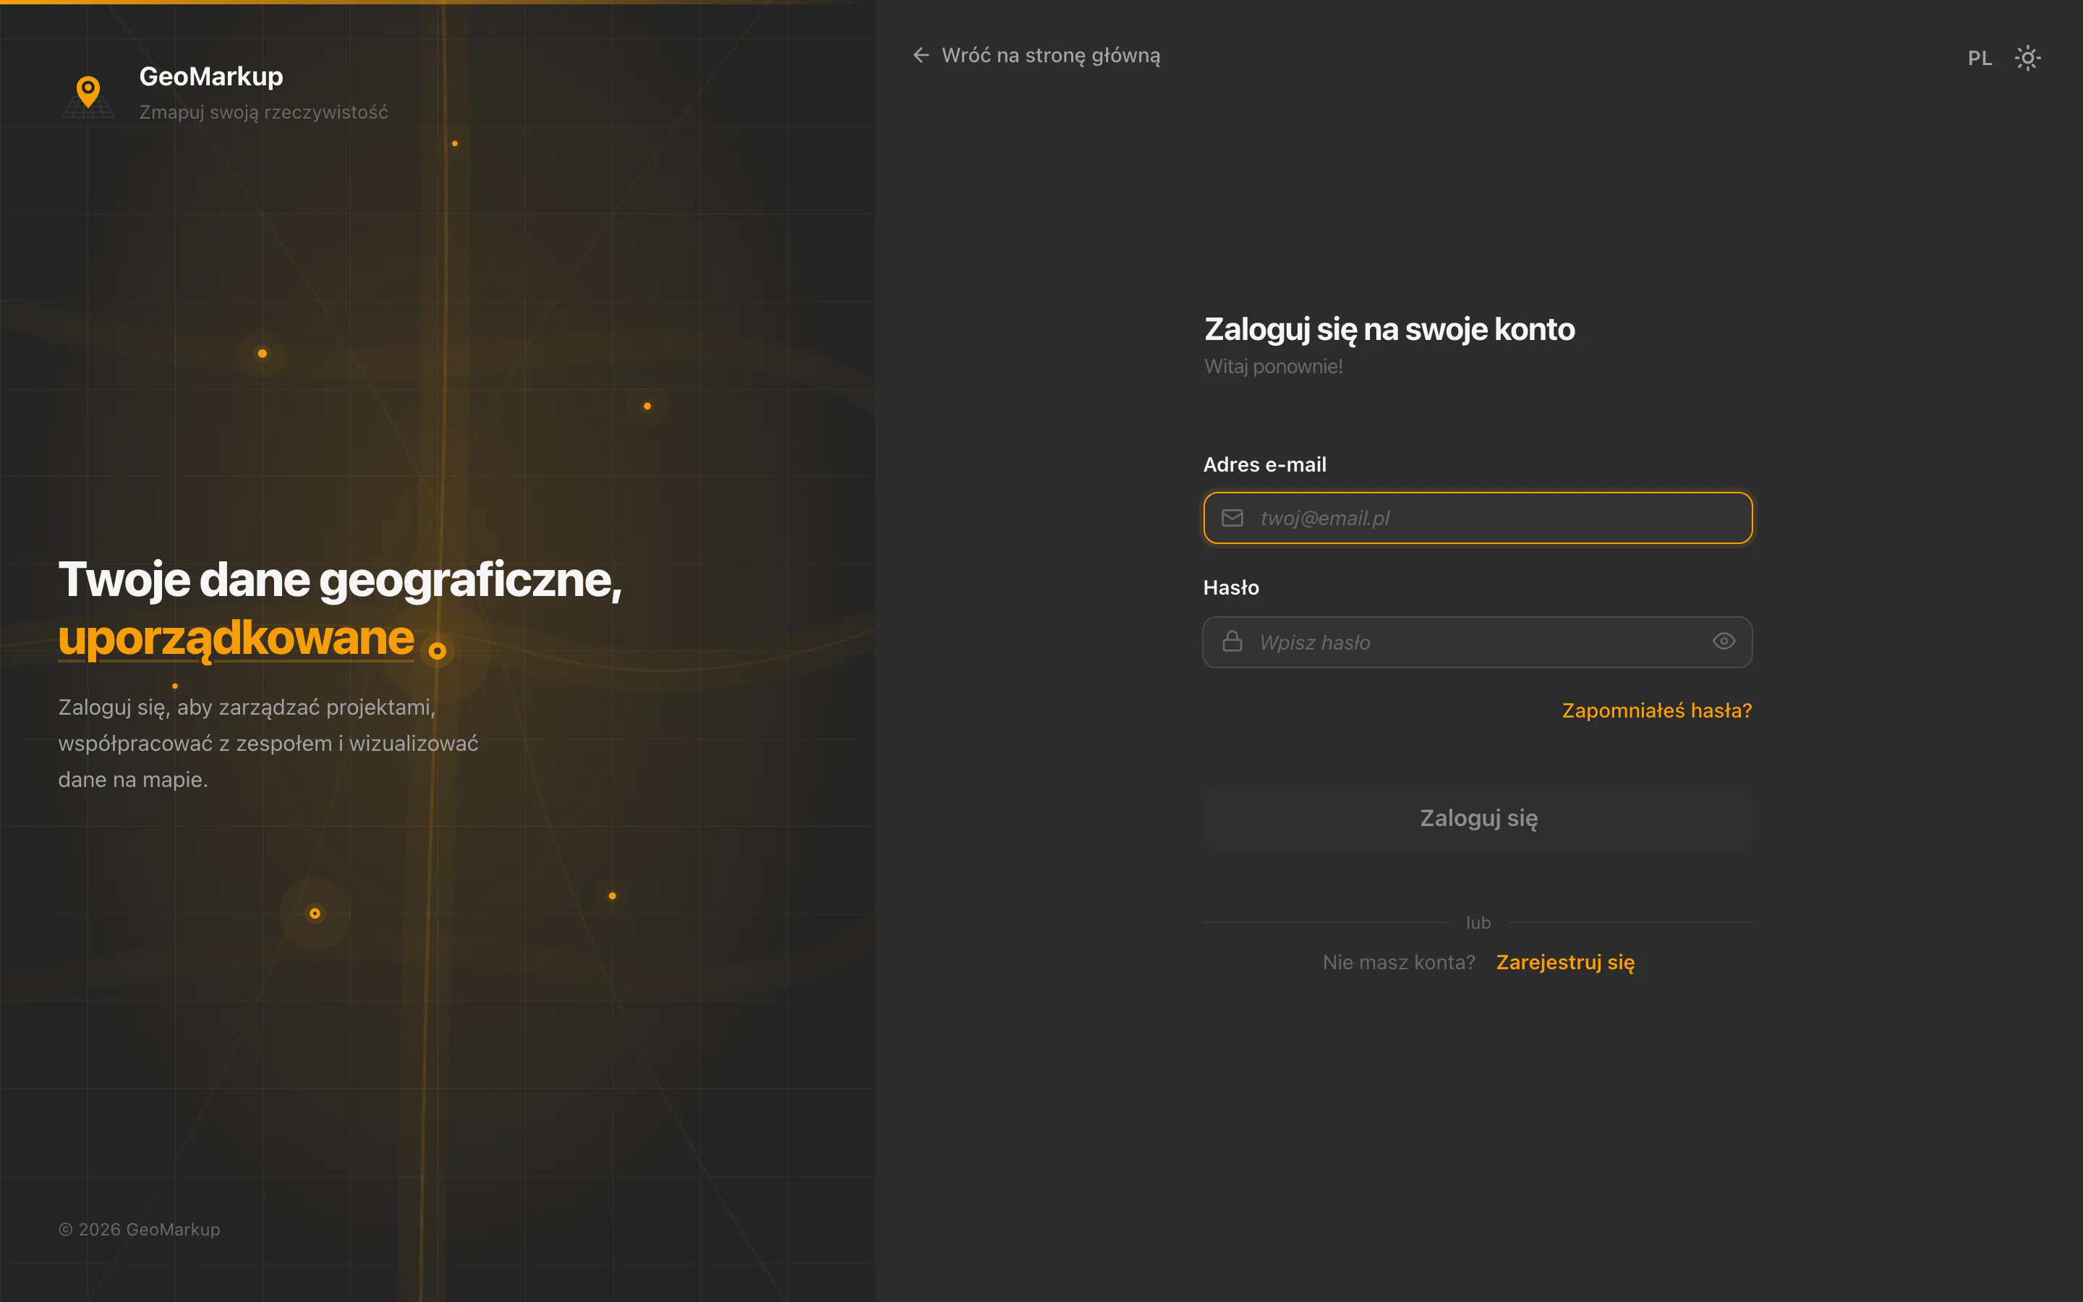This screenshot has width=2083, height=1302.
Task: Click the padlock icon in password field
Action: [1232, 642]
